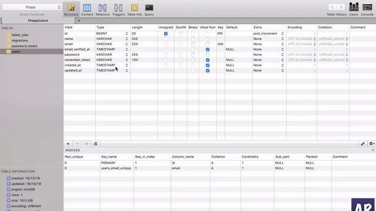
Task: Open the Console
Action: [x=367, y=9]
